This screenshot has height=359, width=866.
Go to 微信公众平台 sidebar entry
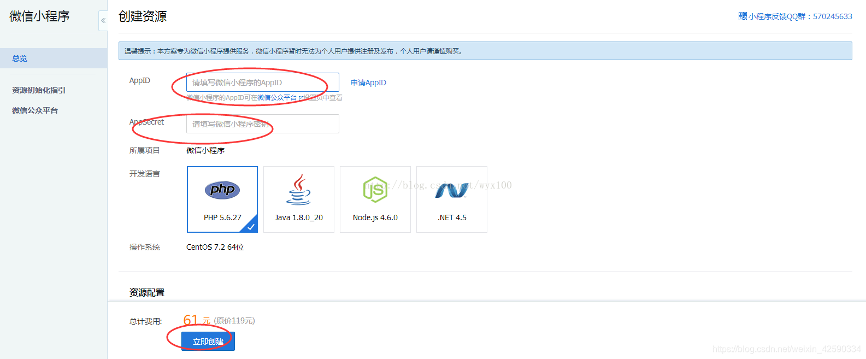tap(35, 110)
